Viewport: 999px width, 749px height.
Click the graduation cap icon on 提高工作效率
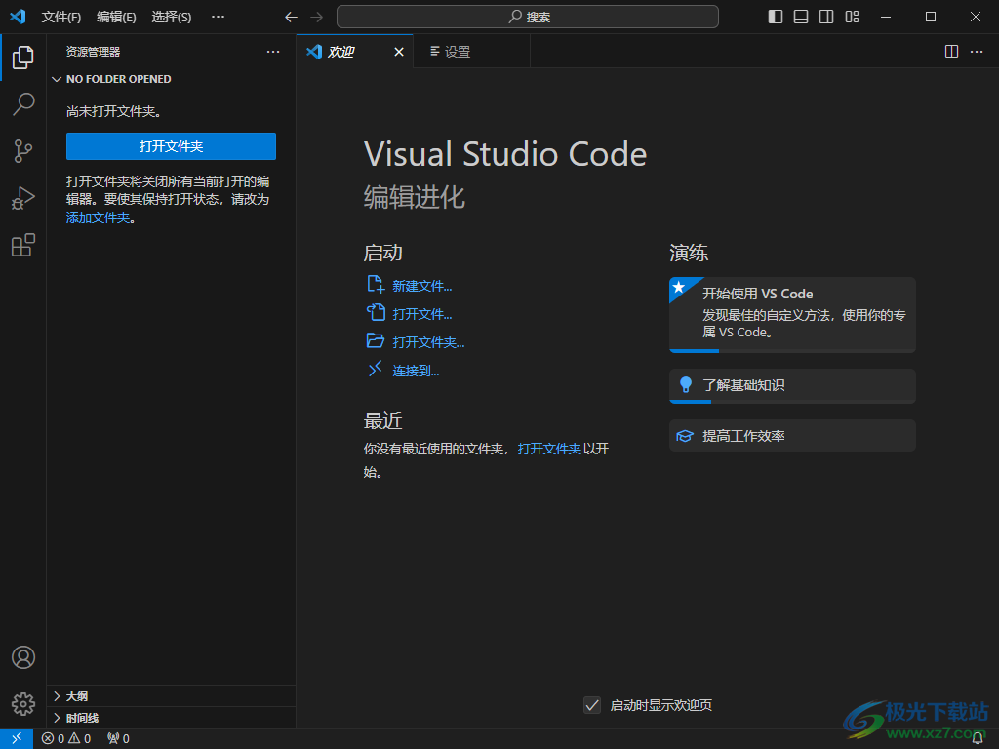[x=685, y=436]
